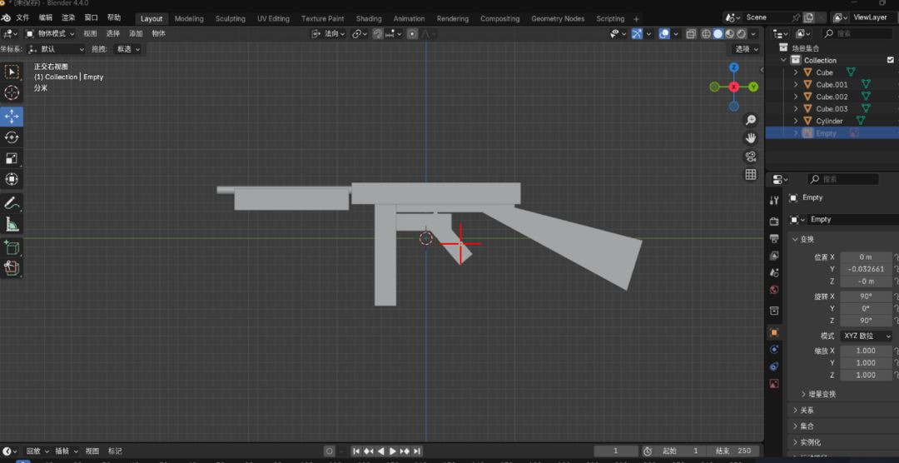Image resolution: width=899 pixels, height=463 pixels.
Task: Switch to material preview shading
Action: [729, 34]
